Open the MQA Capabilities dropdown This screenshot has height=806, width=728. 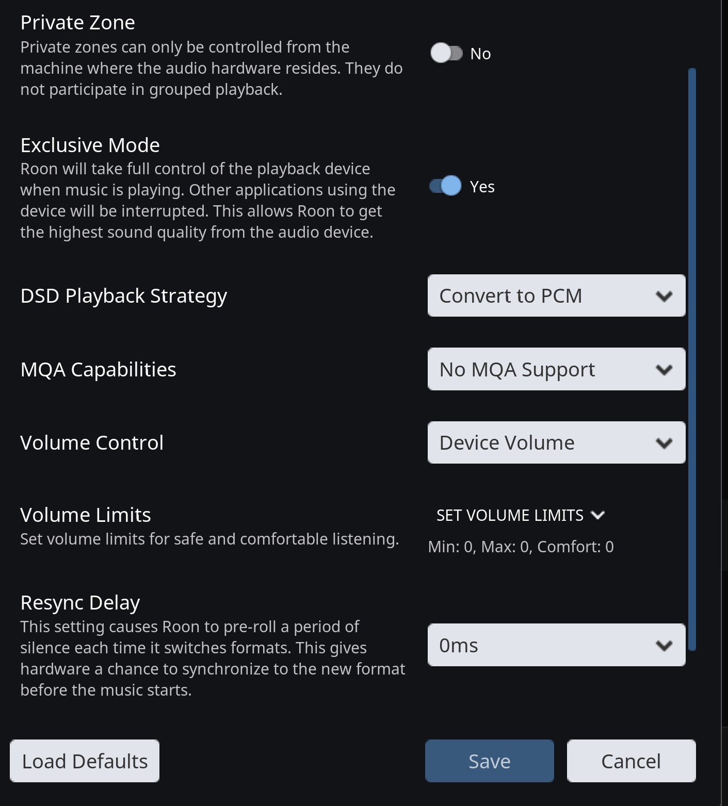click(556, 369)
